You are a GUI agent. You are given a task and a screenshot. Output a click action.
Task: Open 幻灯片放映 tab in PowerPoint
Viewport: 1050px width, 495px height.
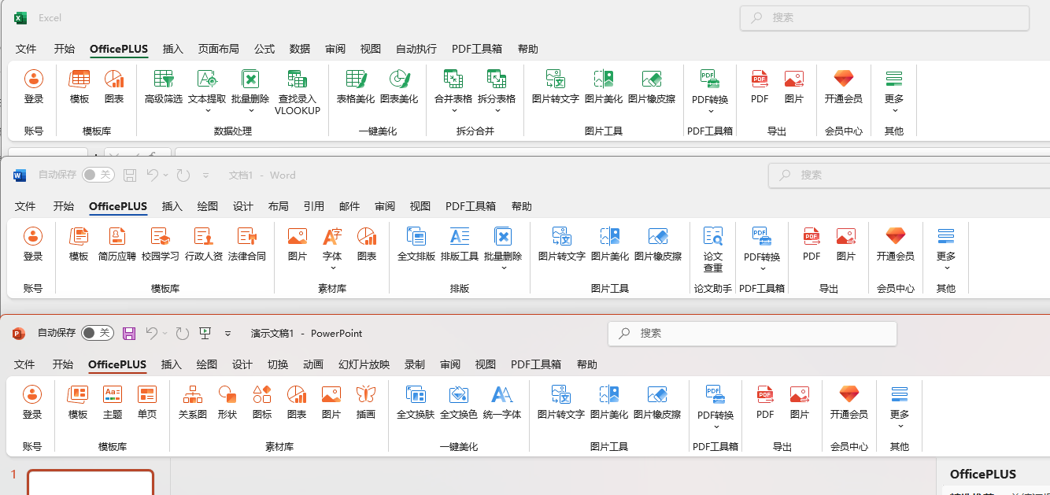coord(364,364)
